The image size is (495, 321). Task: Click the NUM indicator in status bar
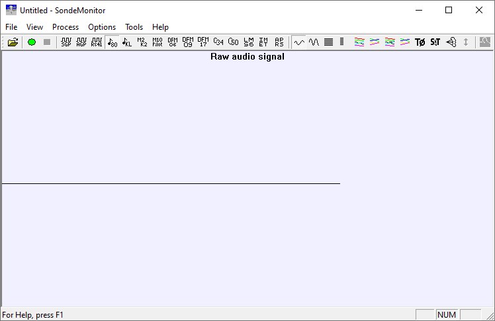click(x=447, y=314)
